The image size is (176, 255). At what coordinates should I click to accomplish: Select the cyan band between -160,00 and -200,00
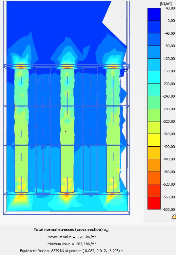(154, 77)
